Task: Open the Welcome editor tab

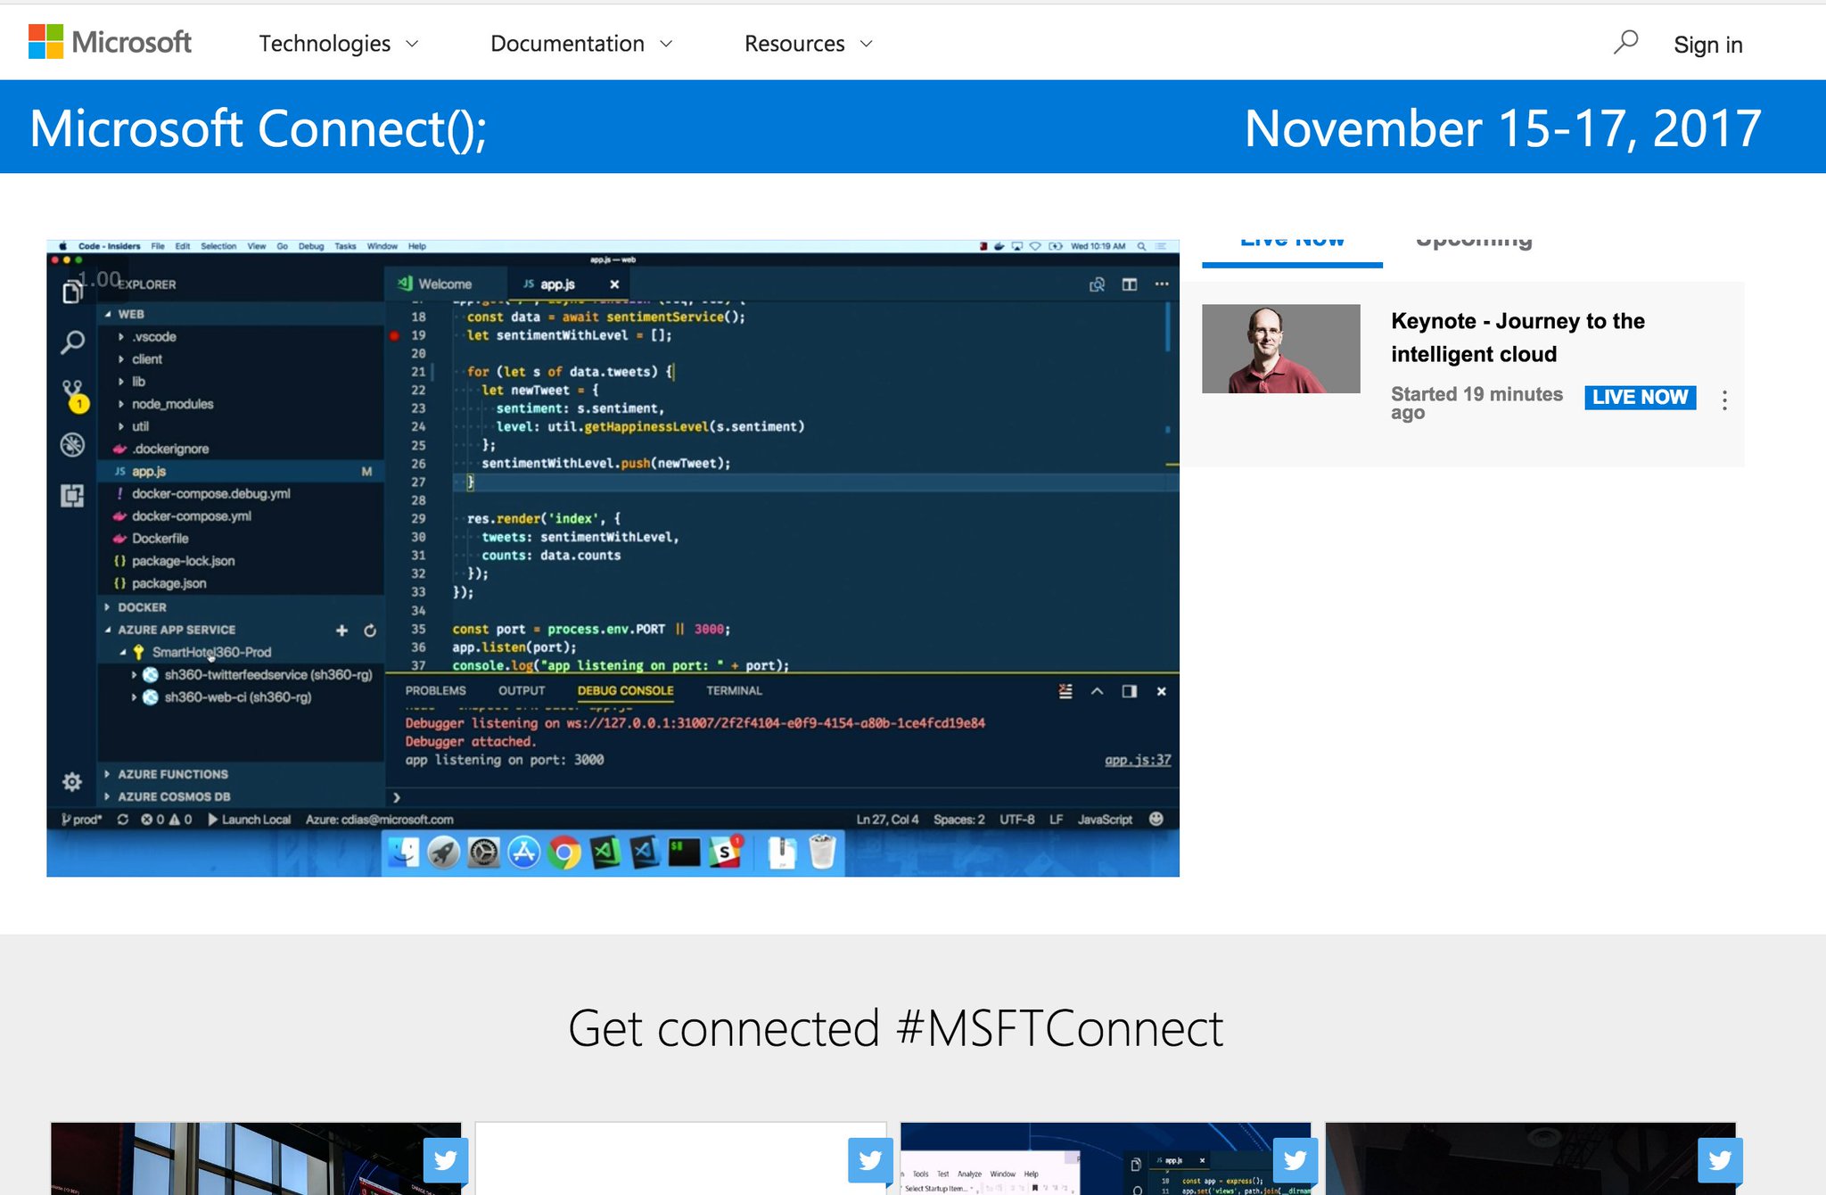Action: (x=444, y=284)
